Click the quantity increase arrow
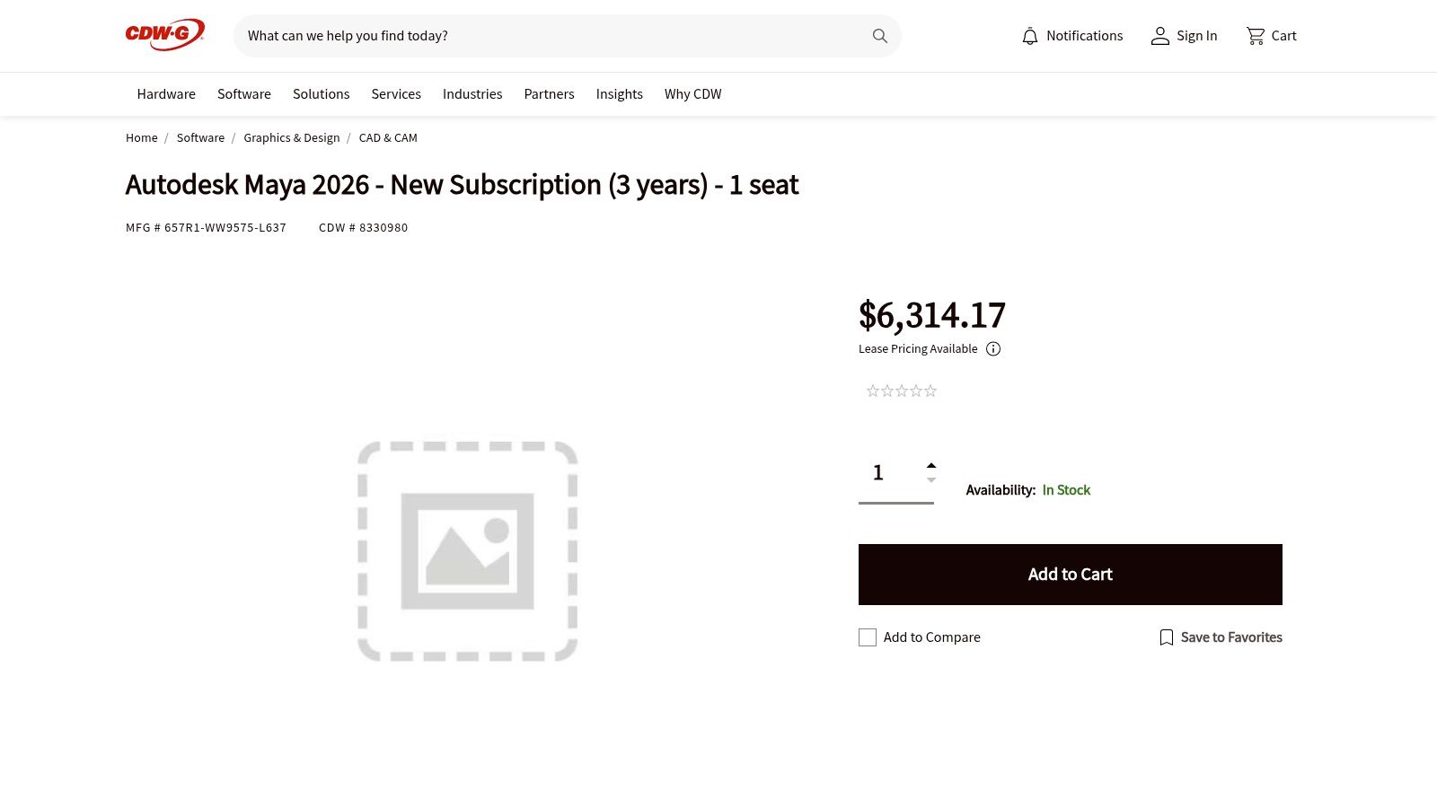 click(931, 464)
